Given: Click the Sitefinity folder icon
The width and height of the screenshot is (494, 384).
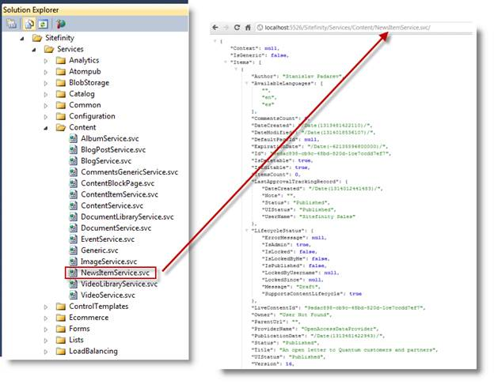Looking at the screenshot, I should coord(37,38).
